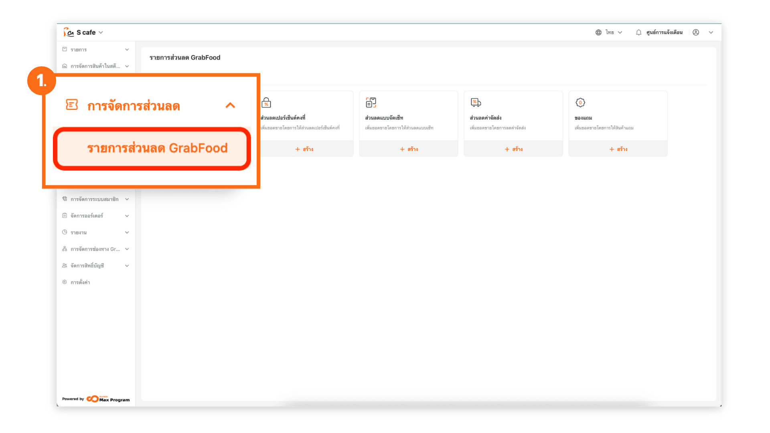Click the delivery fee truck icon
The width and height of the screenshot is (770, 433).
click(476, 103)
